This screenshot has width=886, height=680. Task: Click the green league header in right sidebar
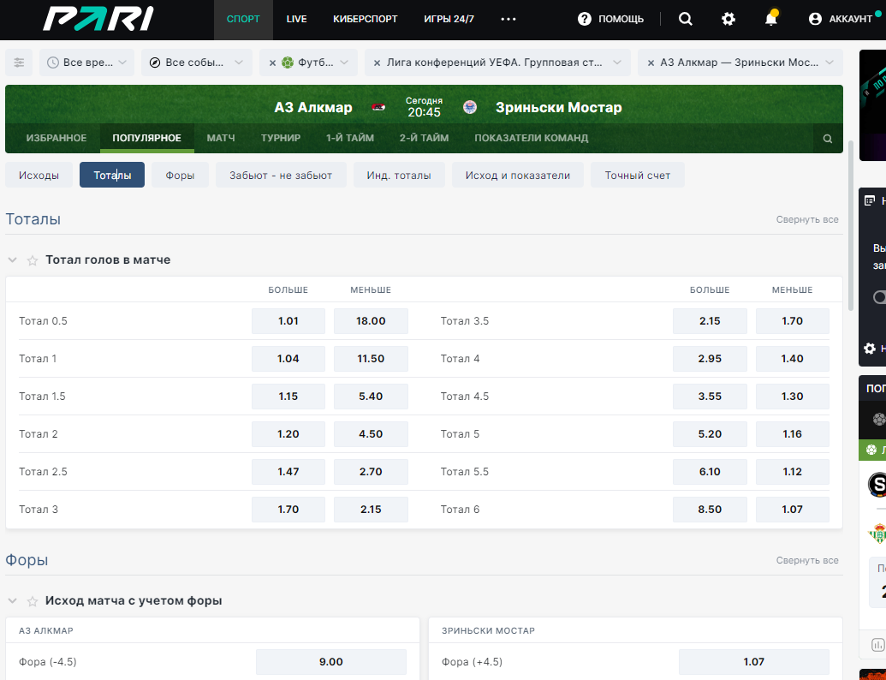point(872,450)
